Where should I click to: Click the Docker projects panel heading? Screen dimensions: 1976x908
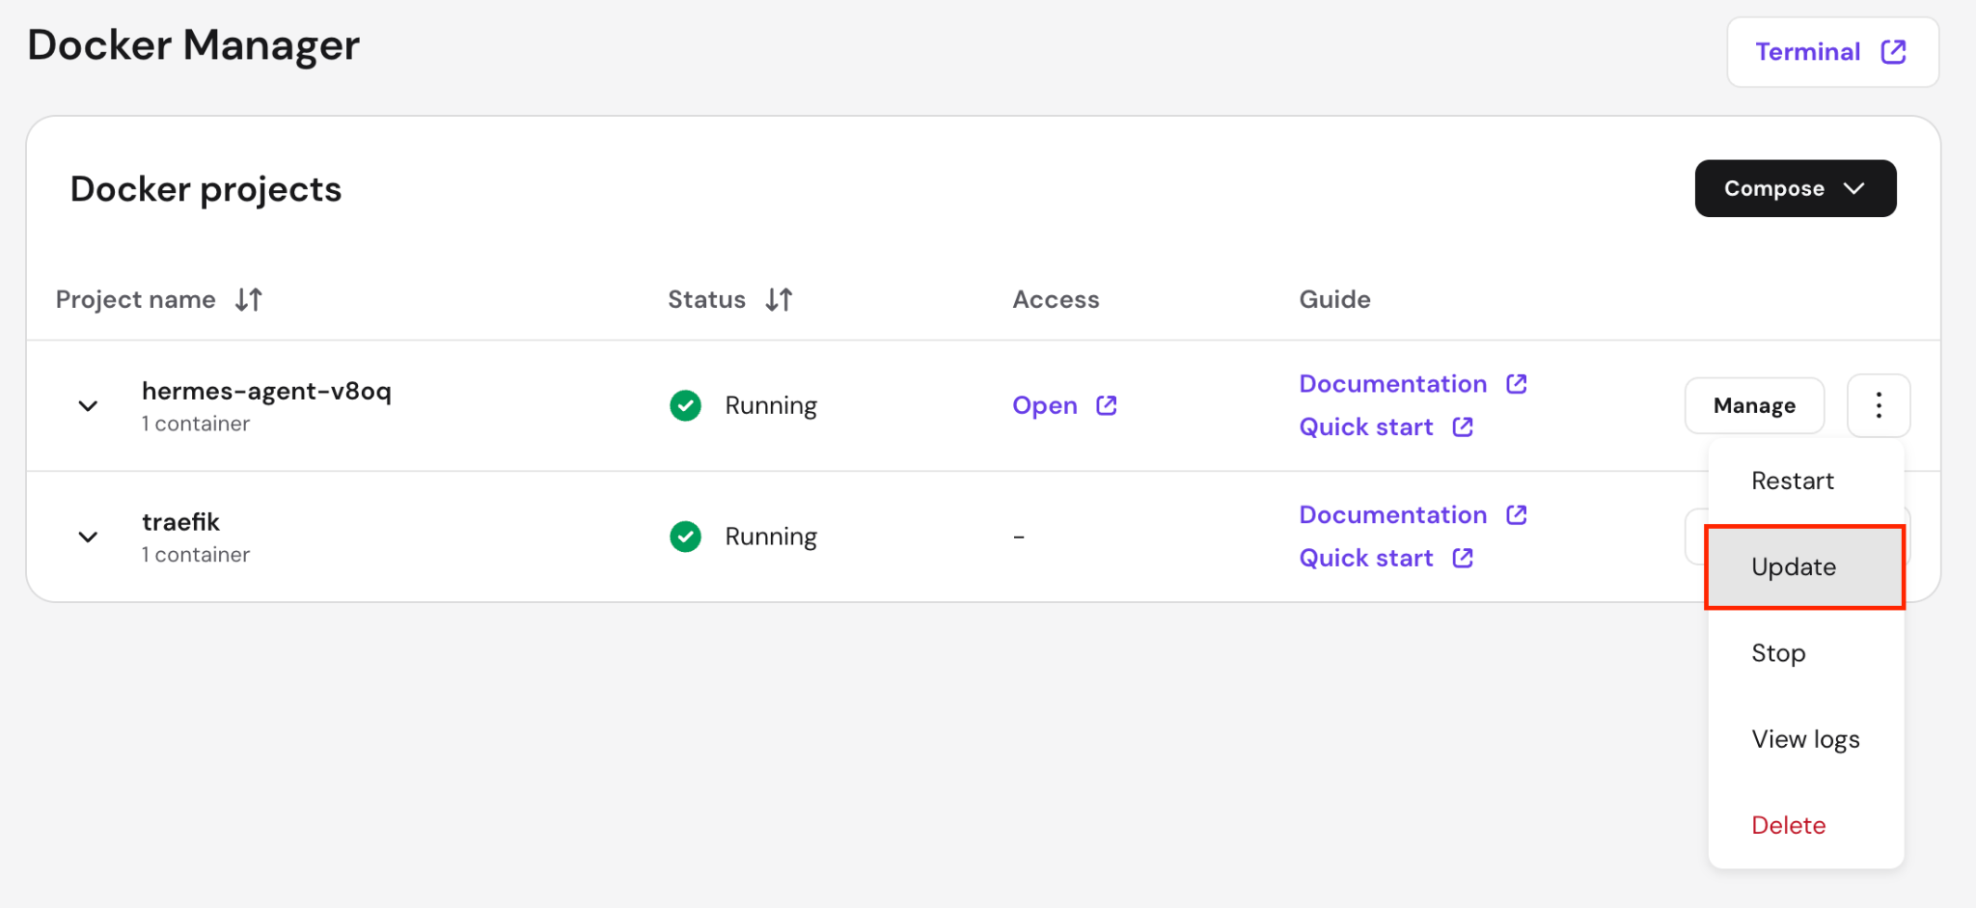(x=206, y=189)
